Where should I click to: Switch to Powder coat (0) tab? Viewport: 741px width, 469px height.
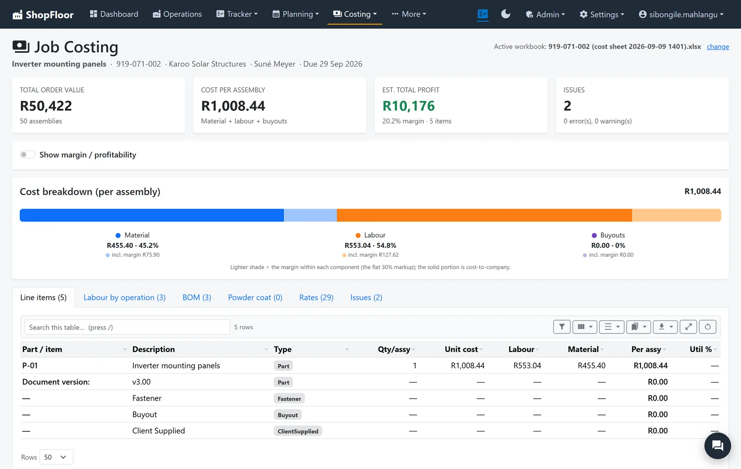click(x=255, y=297)
